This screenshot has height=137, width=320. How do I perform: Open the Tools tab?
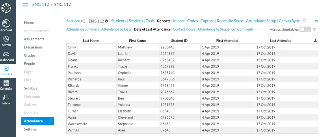click(150, 21)
